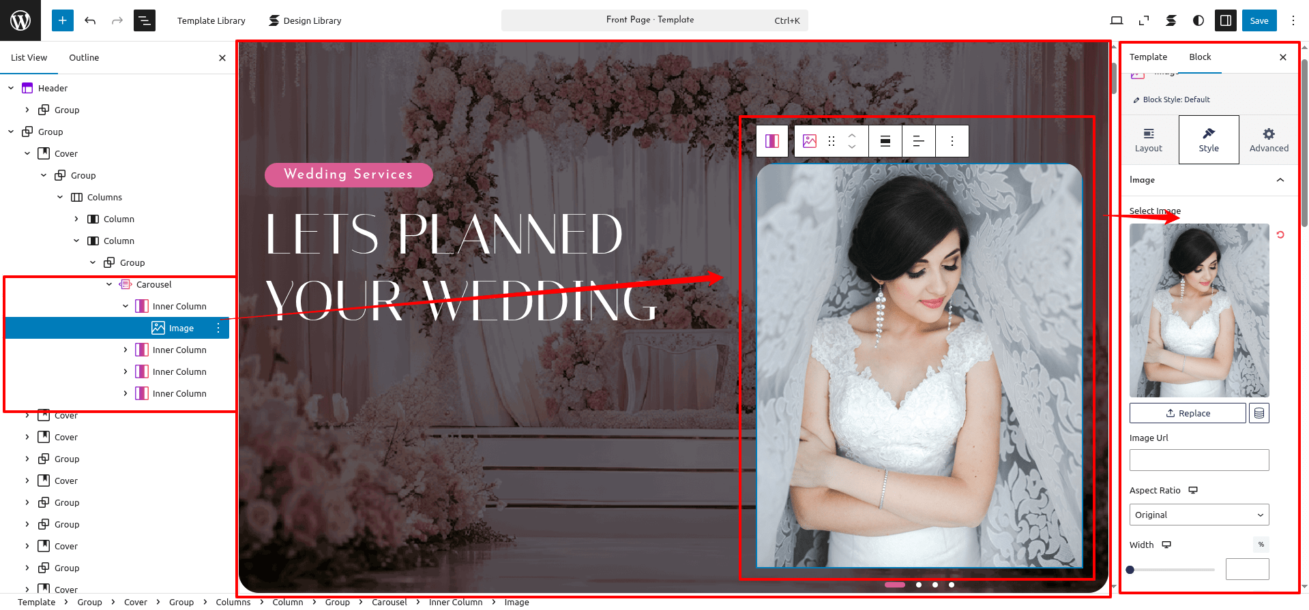Click the Image Url input field

pyautogui.click(x=1198, y=460)
